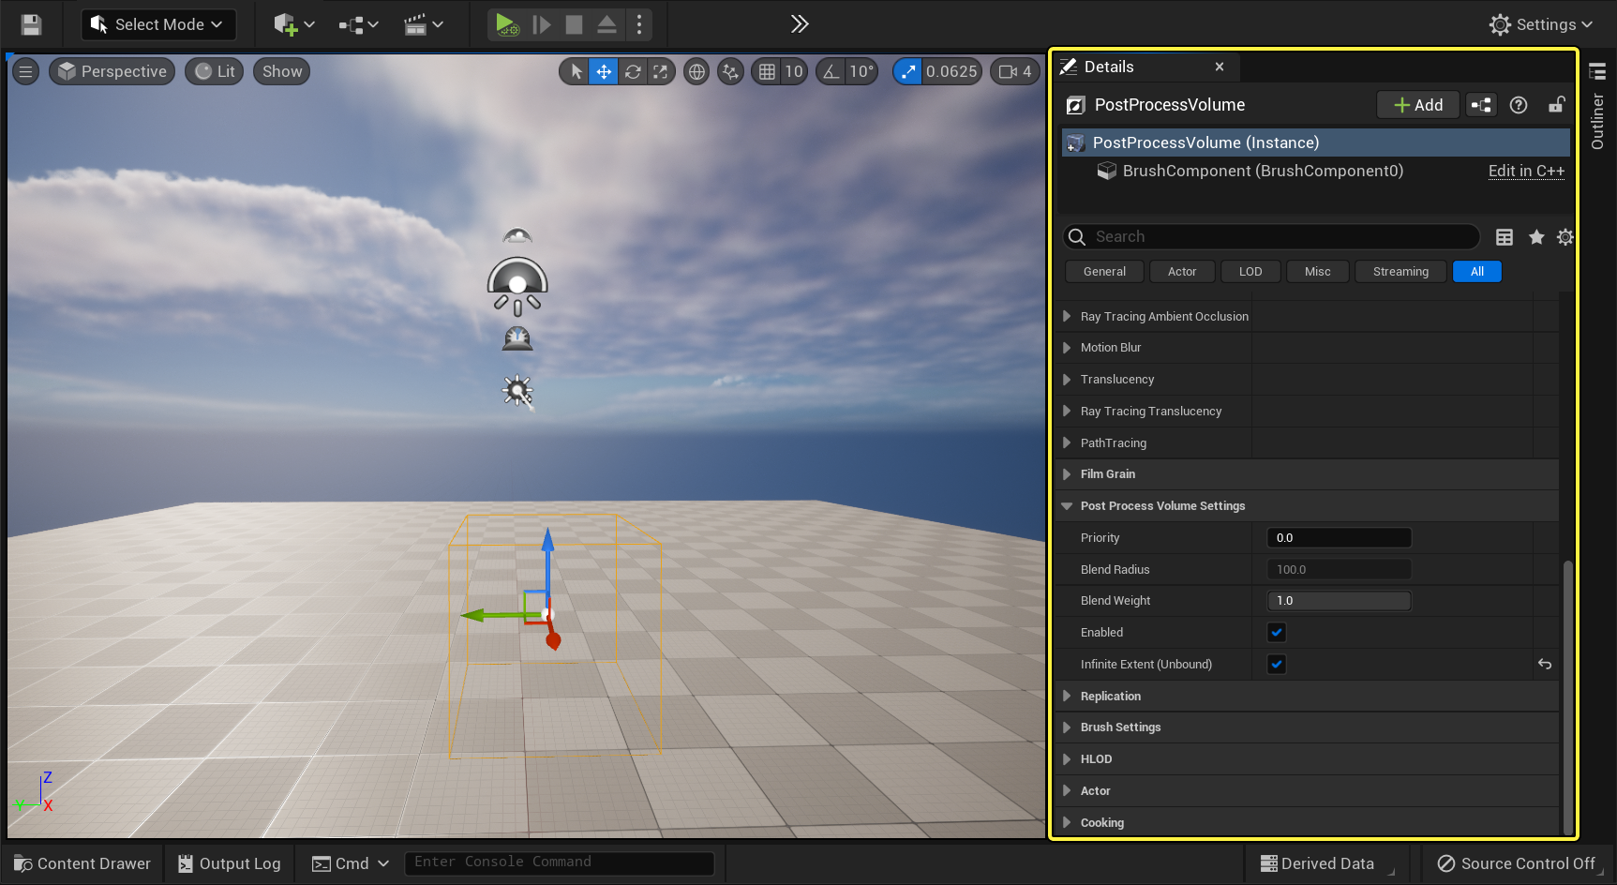Screen dimensions: 1617x885
Task: Filter Details by Streaming
Action: click(x=1400, y=272)
